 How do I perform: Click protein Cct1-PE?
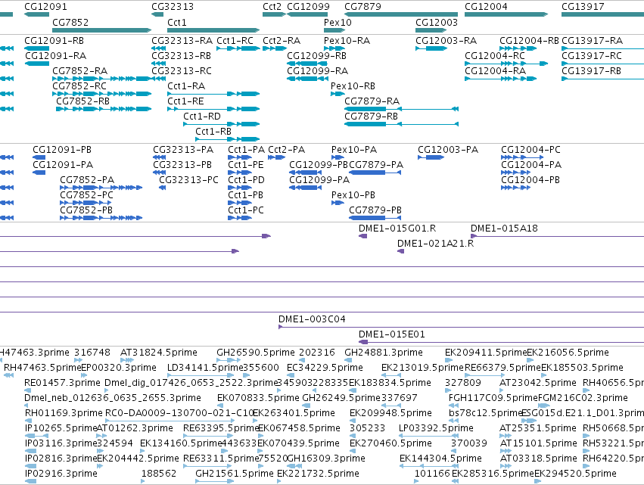tap(240, 173)
